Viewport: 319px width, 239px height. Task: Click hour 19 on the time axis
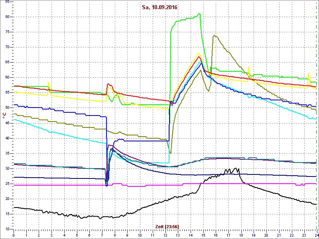[254, 235]
